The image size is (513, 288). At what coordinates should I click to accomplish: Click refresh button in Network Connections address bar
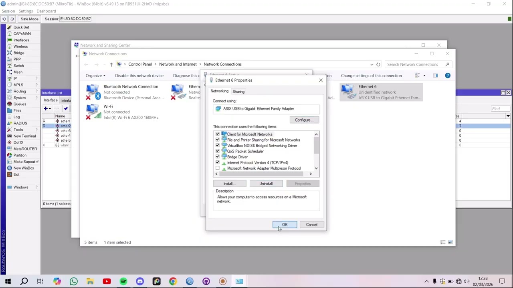pos(378,64)
